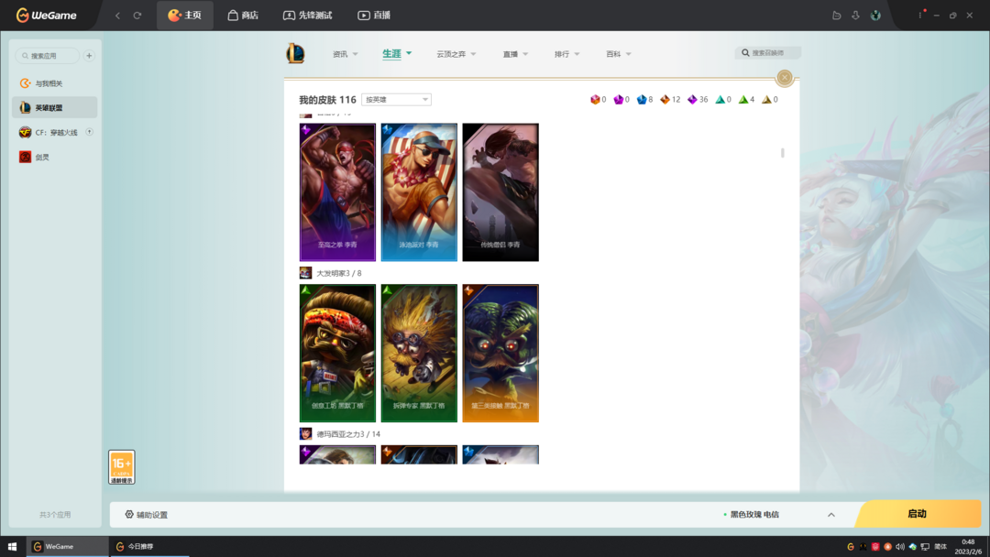Open the 第三类接触 黑默丁格 skin card
The image size is (990, 557).
[x=500, y=354]
